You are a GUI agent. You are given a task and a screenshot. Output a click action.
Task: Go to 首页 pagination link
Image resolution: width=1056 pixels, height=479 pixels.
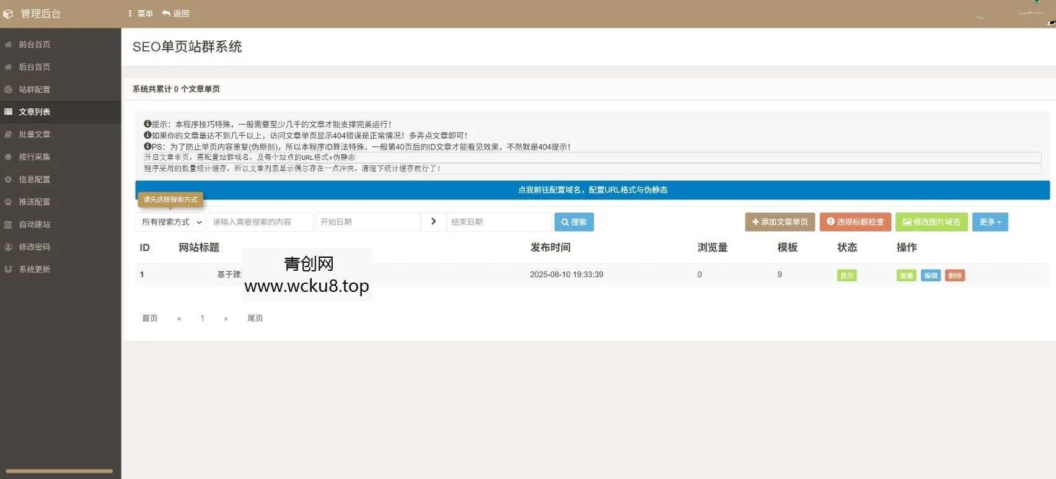(150, 318)
